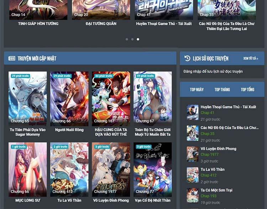The width and height of the screenshot is (267, 209).
Task: Switch to the Top Ngày tab
Action: (197, 89)
